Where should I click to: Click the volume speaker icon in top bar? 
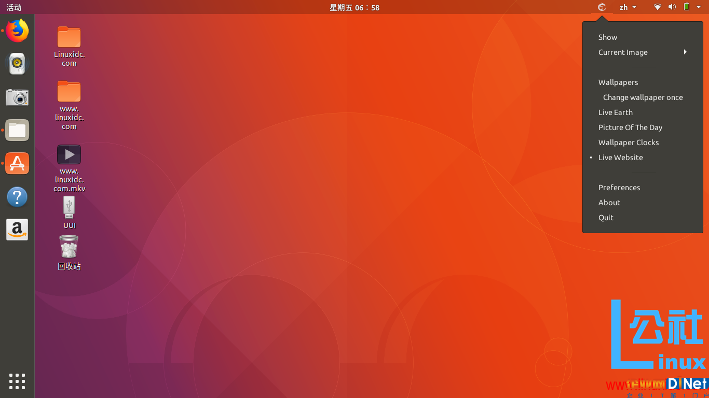tap(672, 7)
